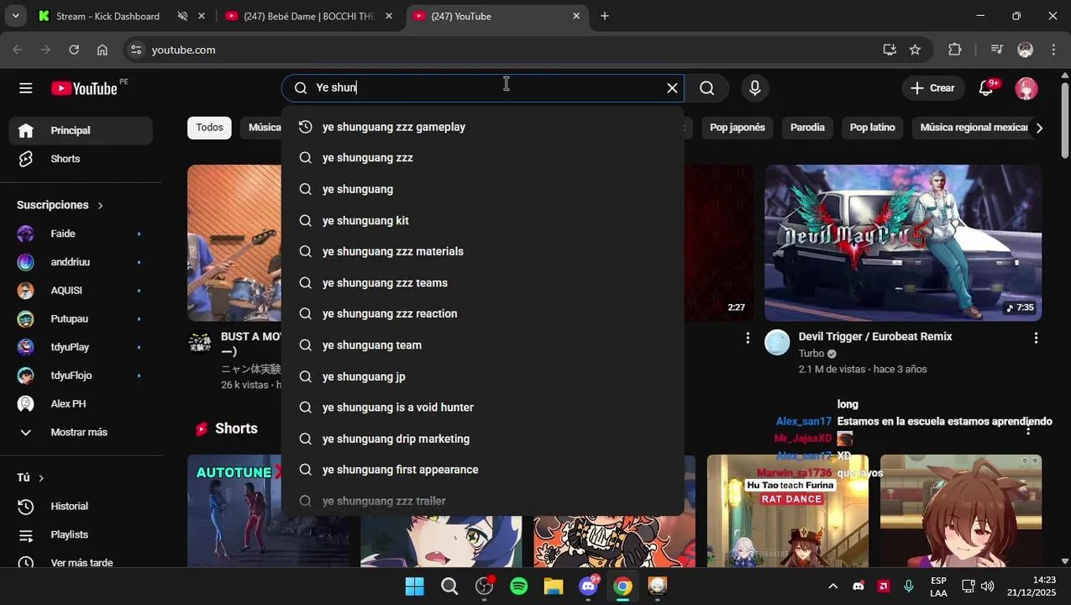1071x605 pixels.
Task: Open the Alex PH channel subscription
Action: point(81,404)
